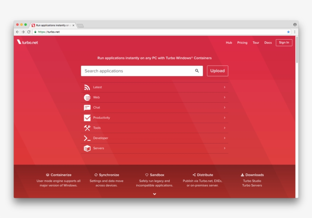Screen dimensions: 312x218
Task: Click the Synchronize circular arrow icon
Action: pyautogui.click(x=96, y=175)
